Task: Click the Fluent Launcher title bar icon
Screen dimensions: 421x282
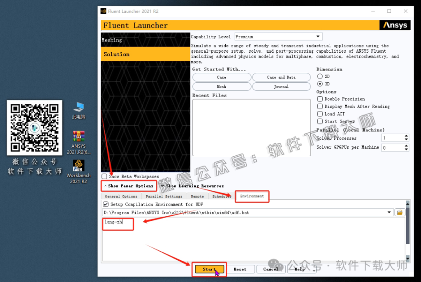Action: [103, 11]
